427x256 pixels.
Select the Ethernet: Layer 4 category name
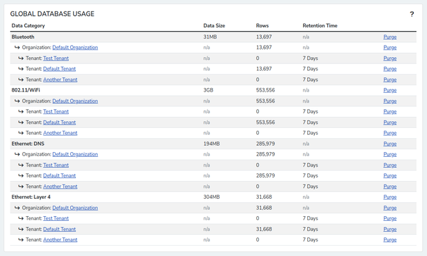click(x=31, y=197)
